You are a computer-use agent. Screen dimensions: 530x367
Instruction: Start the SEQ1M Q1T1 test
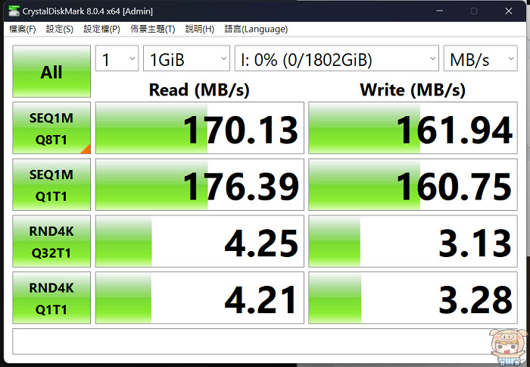pyautogui.click(x=51, y=184)
